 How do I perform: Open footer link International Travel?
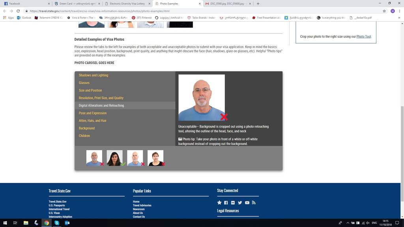point(59,209)
